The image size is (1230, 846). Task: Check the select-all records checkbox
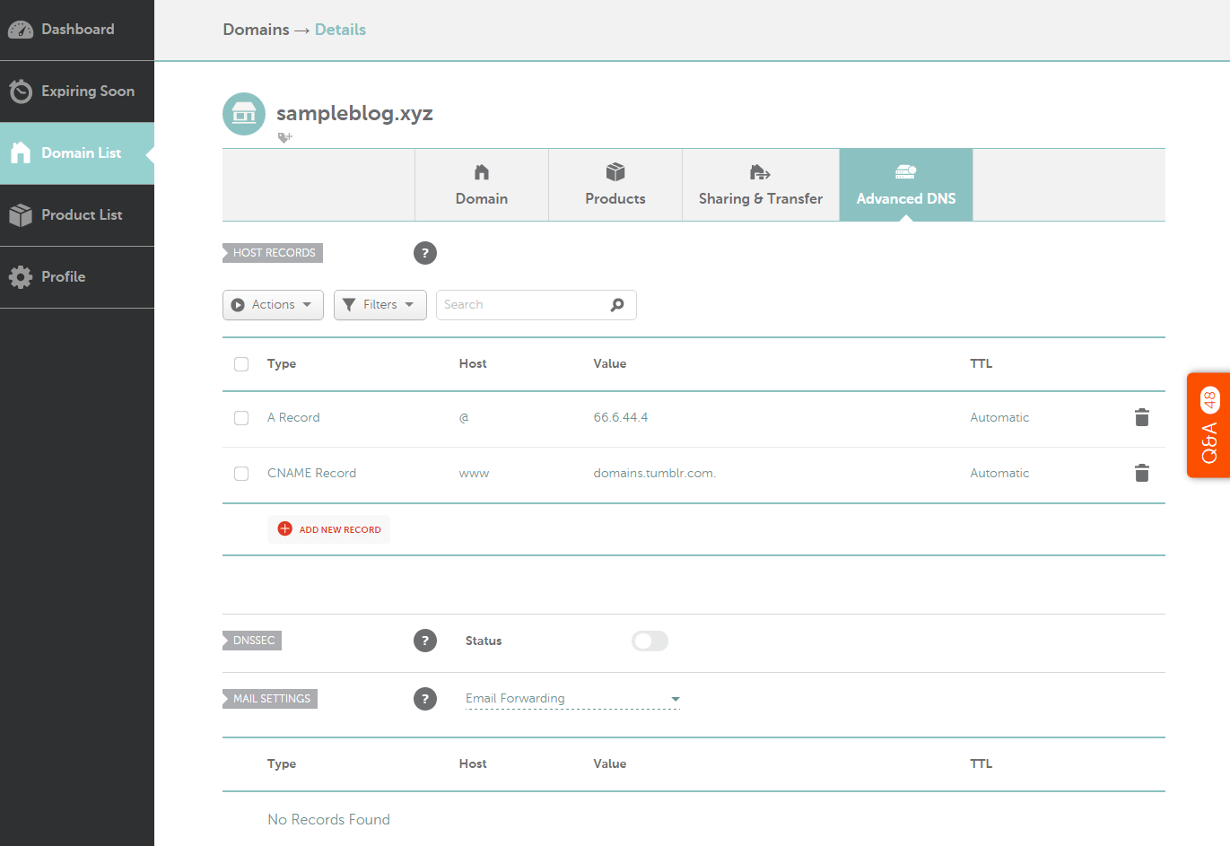click(241, 364)
